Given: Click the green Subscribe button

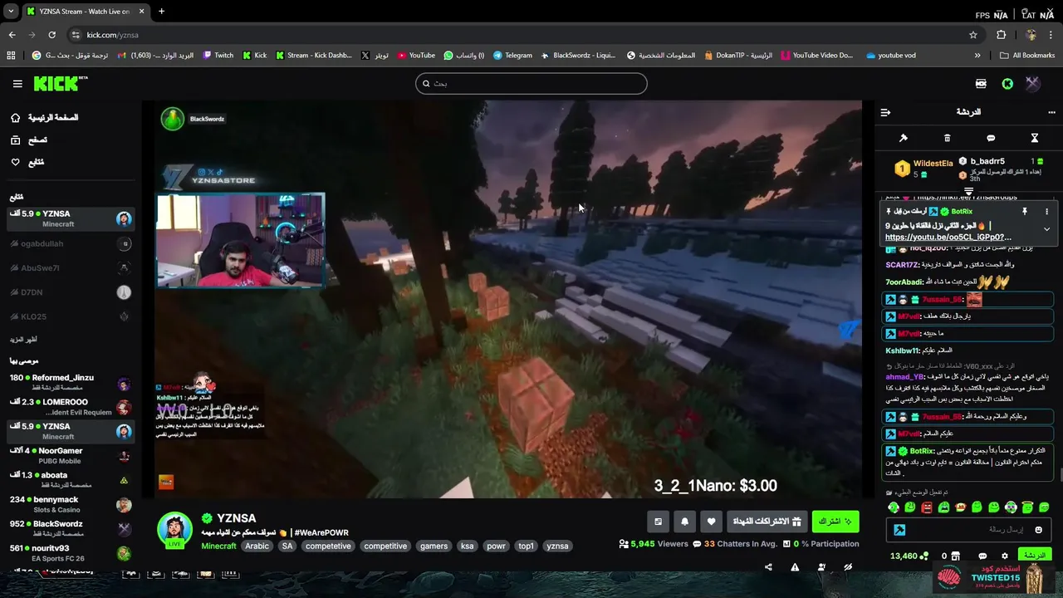Looking at the screenshot, I should click(x=835, y=522).
